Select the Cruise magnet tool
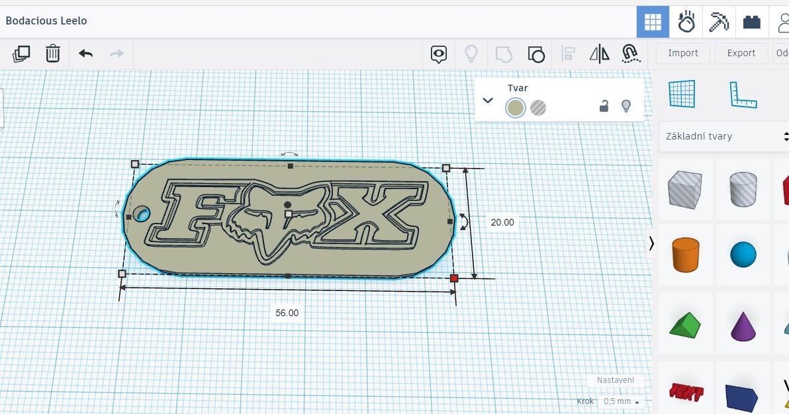The height and width of the screenshot is (414, 789). (631, 54)
